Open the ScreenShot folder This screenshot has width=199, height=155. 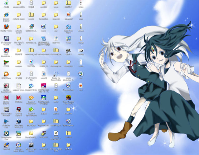click(x=44, y=15)
